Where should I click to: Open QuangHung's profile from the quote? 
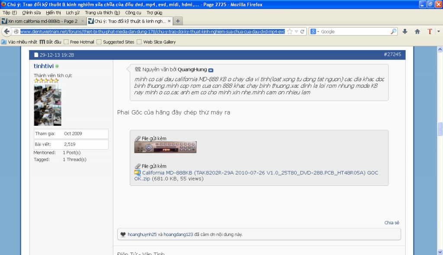192,70
